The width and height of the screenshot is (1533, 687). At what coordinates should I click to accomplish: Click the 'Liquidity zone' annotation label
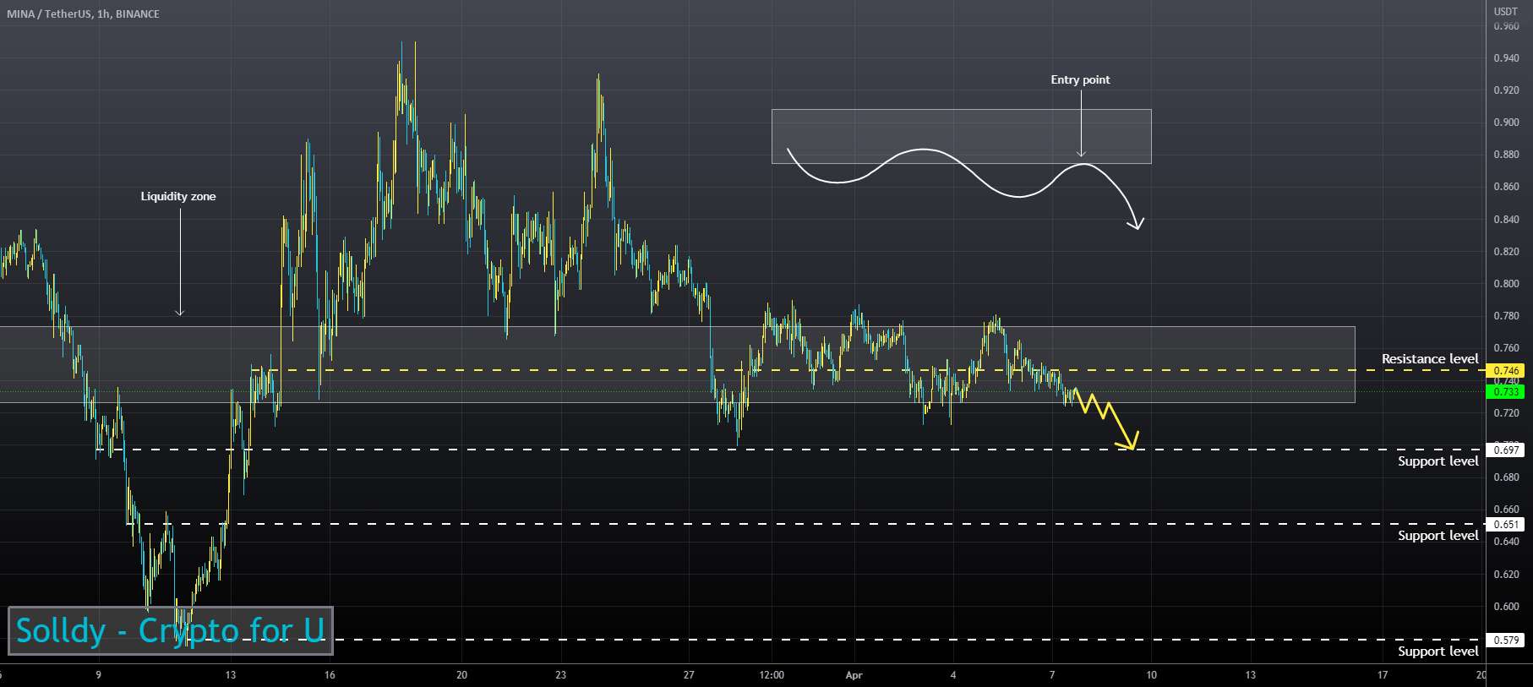coord(178,197)
